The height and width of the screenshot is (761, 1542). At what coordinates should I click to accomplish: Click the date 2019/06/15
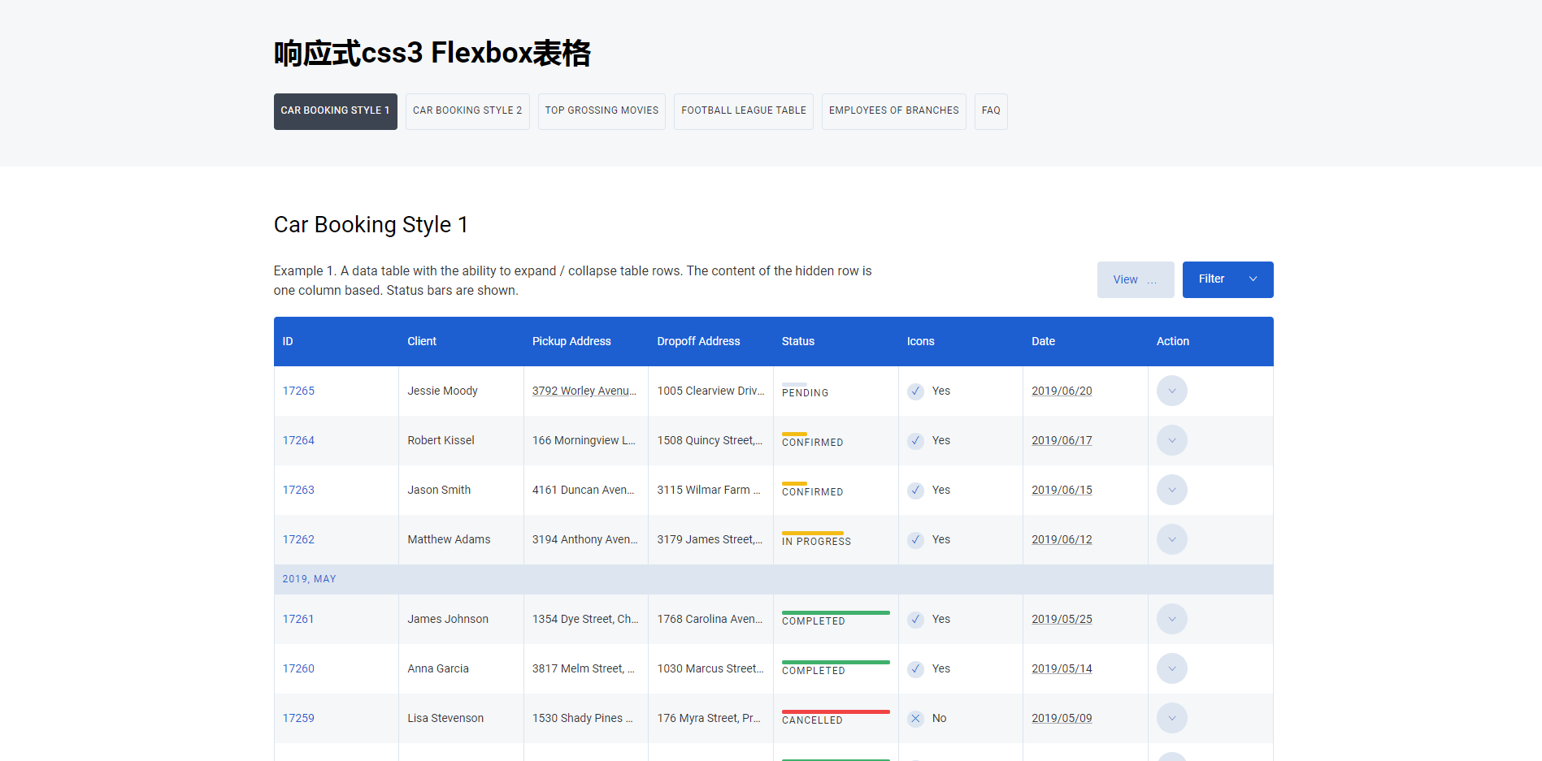1062,490
